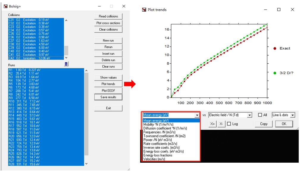
Task: Select run R28 931. Td 15.6 eV
Action: click(x=46, y=164)
